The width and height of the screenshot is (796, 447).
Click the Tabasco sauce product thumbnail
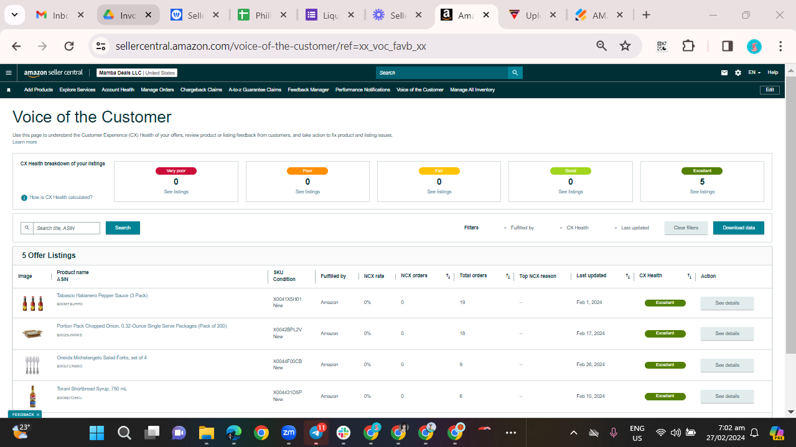point(32,303)
